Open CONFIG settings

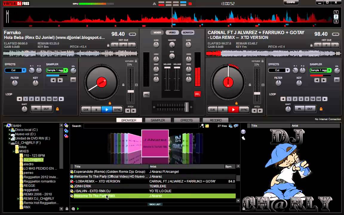(291, 2)
